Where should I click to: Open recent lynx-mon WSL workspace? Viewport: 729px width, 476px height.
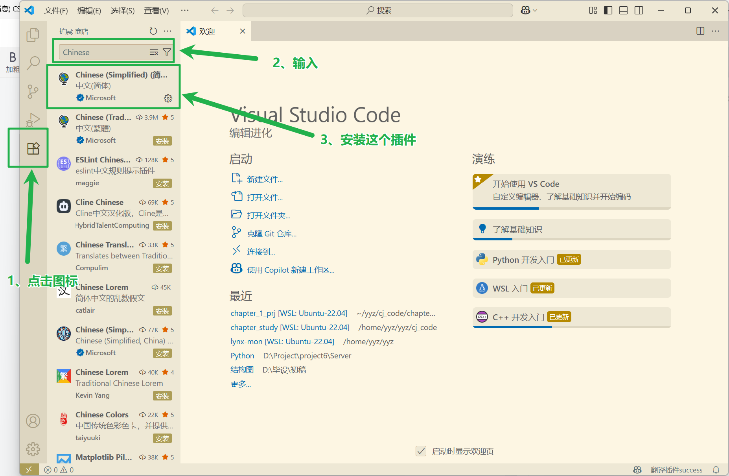click(x=282, y=342)
